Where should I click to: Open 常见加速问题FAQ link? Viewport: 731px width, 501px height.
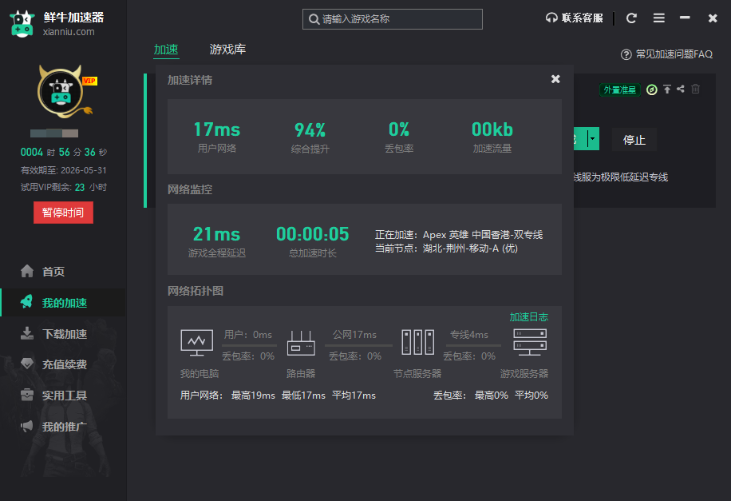666,54
